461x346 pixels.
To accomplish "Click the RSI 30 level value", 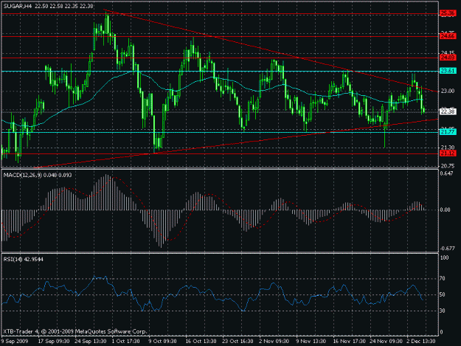I will pyautogui.click(x=442, y=311).
